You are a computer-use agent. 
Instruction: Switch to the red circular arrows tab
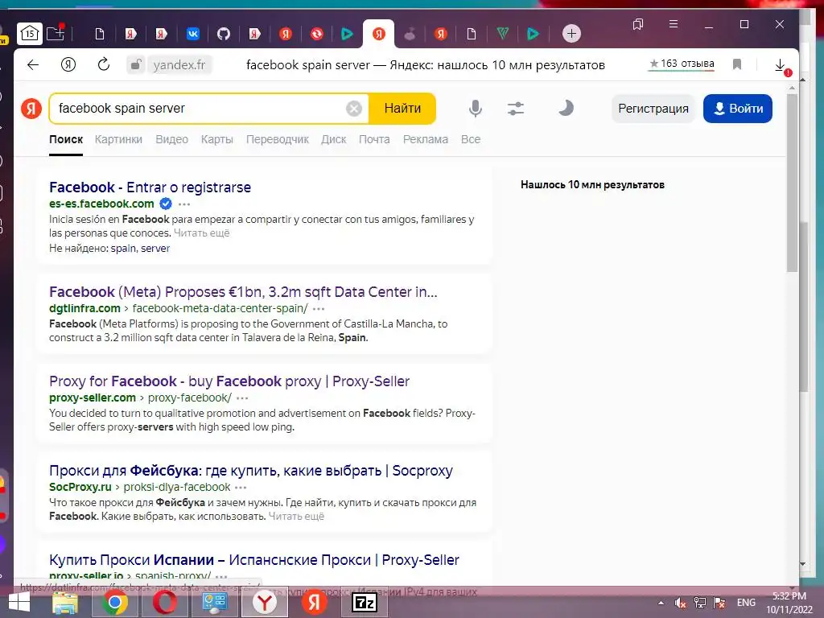pyautogui.click(x=317, y=34)
